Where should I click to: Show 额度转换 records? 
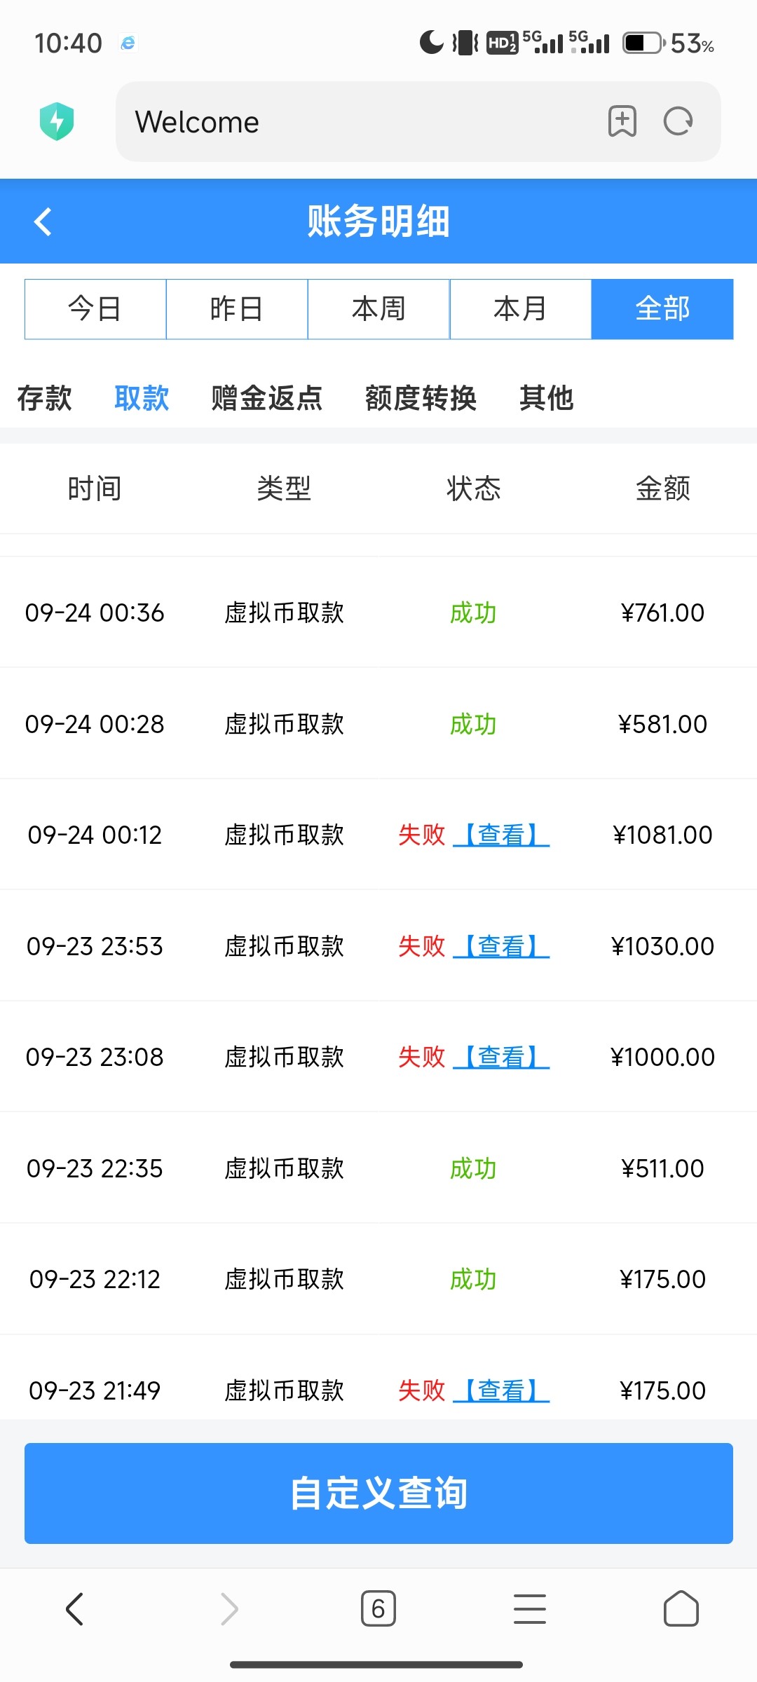(421, 398)
